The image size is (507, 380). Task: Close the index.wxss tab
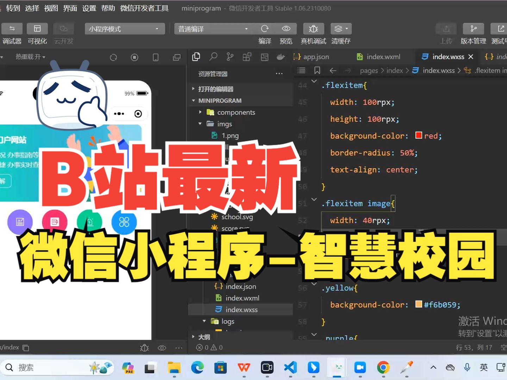point(471,57)
